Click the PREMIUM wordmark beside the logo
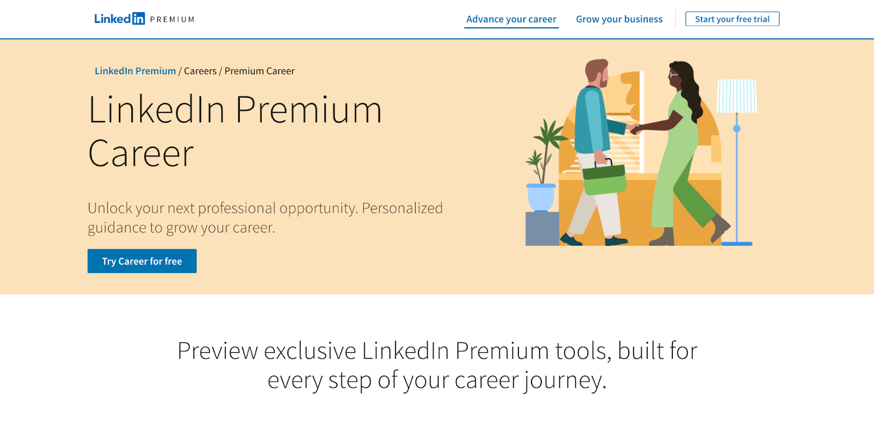Viewport: 874px width, 427px height. 172,20
